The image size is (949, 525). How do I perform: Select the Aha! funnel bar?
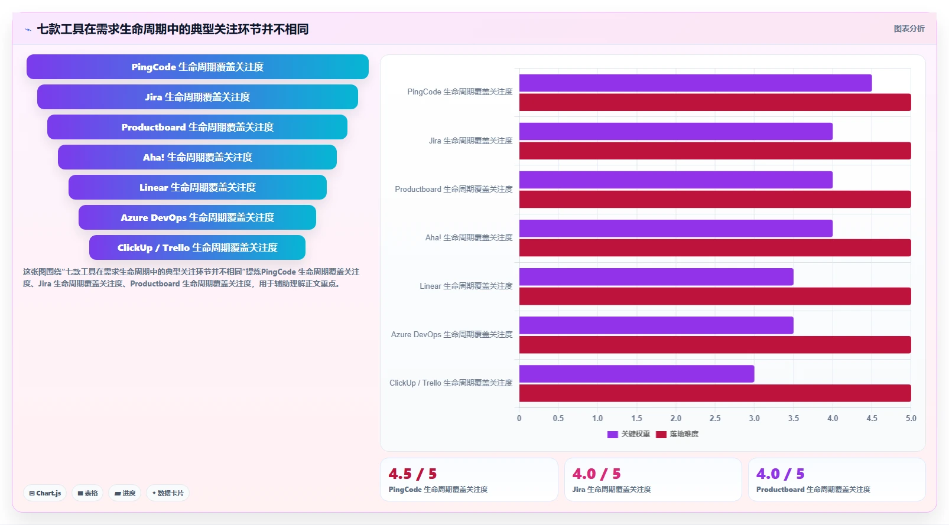[x=197, y=157]
